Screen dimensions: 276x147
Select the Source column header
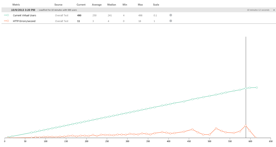click(58, 5)
